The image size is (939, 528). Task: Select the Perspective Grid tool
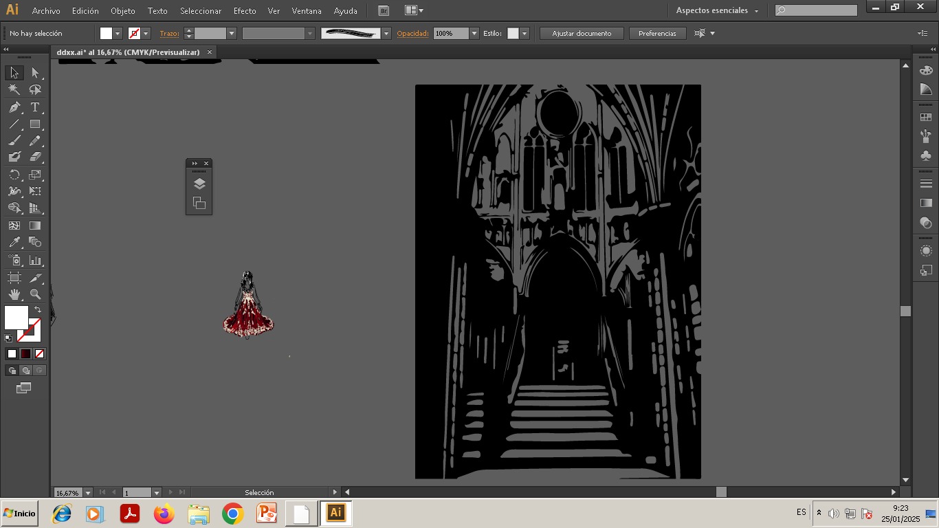click(35, 208)
